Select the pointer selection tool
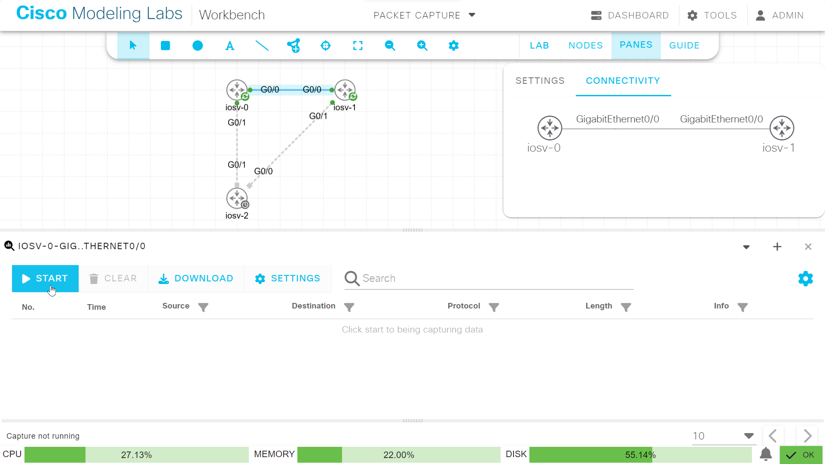825x464 pixels. coord(133,46)
